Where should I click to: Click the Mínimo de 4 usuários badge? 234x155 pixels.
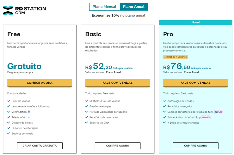(x=175, y=57)
